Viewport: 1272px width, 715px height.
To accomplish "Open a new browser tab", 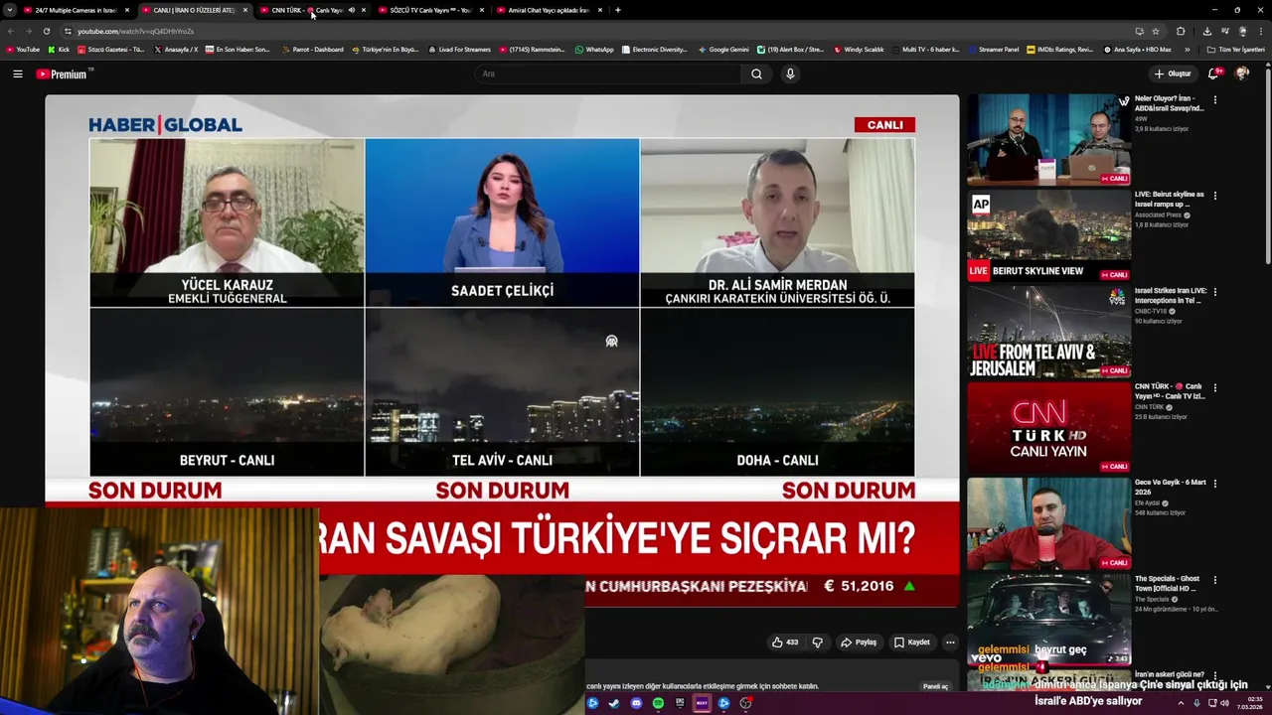I will point(618,10).
